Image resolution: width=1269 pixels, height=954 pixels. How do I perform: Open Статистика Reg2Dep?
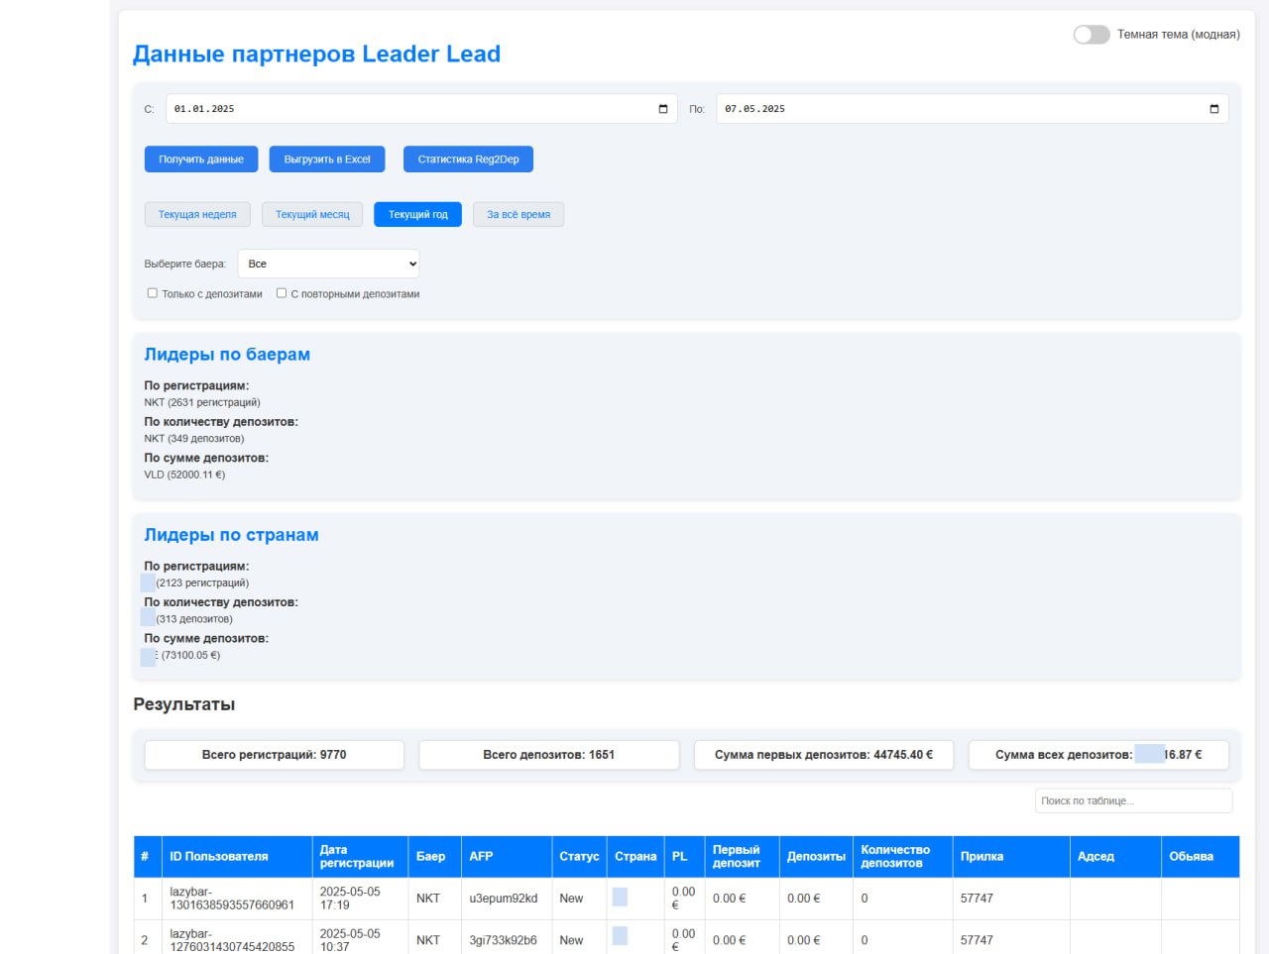(468, 159)
